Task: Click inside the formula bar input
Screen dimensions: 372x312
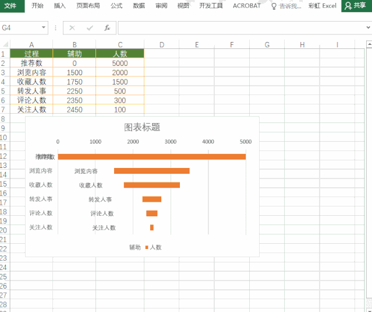Action: click(x=242, y=28)
